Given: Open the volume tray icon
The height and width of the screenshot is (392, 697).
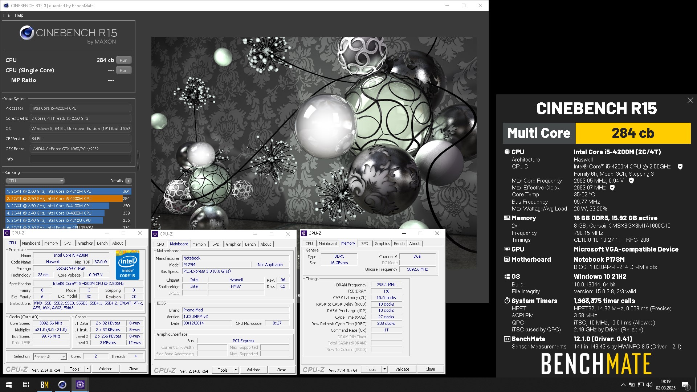Looking at the screenshot, I should (x=649, y=385).
